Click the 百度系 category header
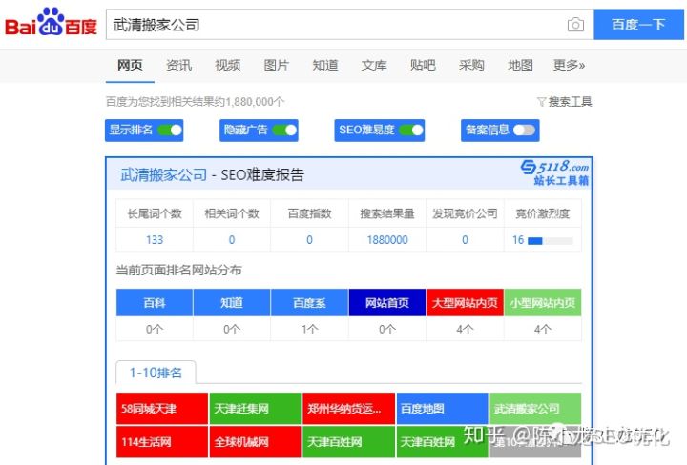Screen dimensions: 687x465 [309, 302]
